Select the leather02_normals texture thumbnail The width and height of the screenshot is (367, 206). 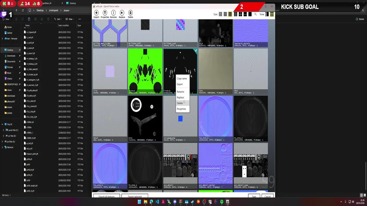(251, 33)
